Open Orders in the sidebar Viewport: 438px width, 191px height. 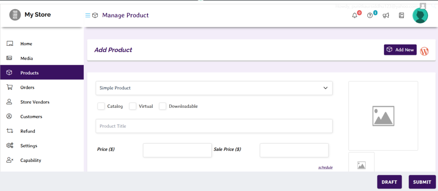[x=27, y=87]
